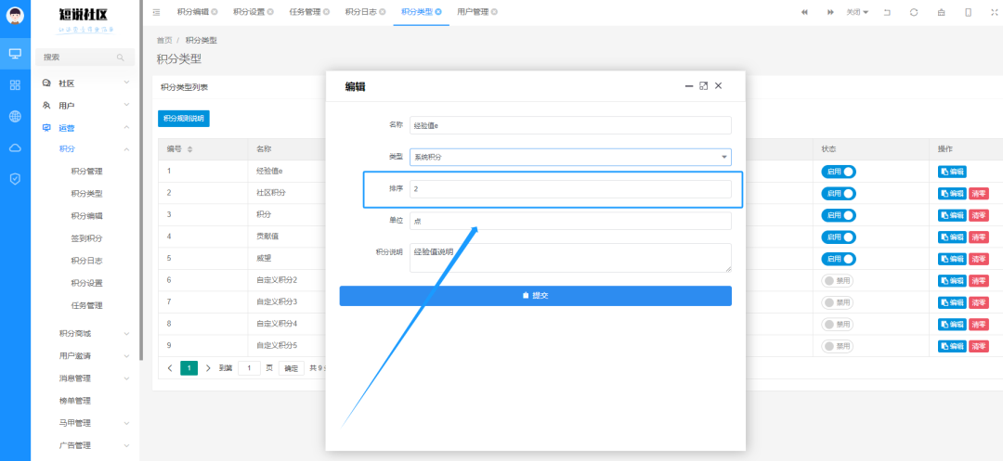Open the globe icon in left rail
Screen dimensions: 1003x461
coord(16,116)
